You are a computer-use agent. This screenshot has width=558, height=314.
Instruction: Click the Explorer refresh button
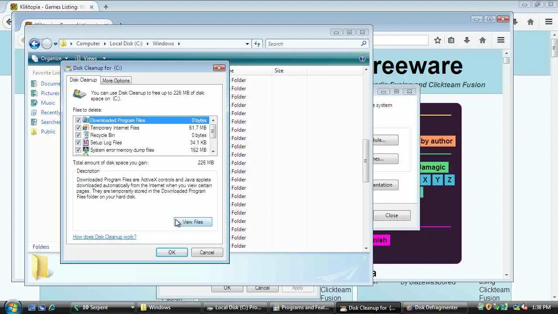(x=257, y=44)
